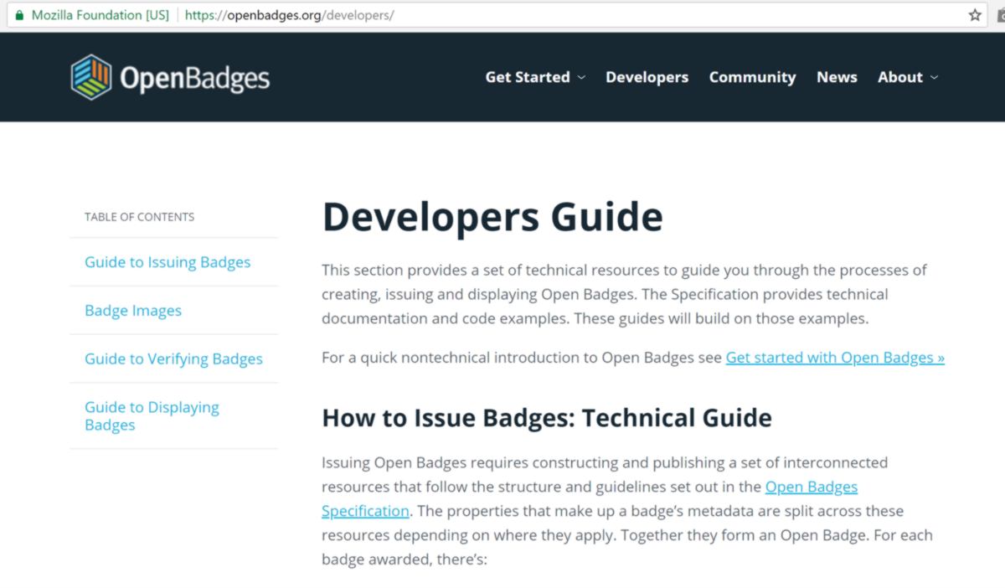Expand the About menu chevron
Image resolution: width=1005 pixels, height=588 pixels.
point(934,77)
